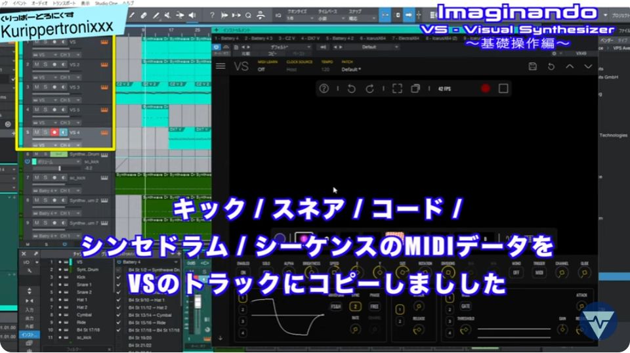Toggle monitor on track 5 VS 4
This screenshot has height=353, width=630.
pyautogui.click(x=64, y=132)
